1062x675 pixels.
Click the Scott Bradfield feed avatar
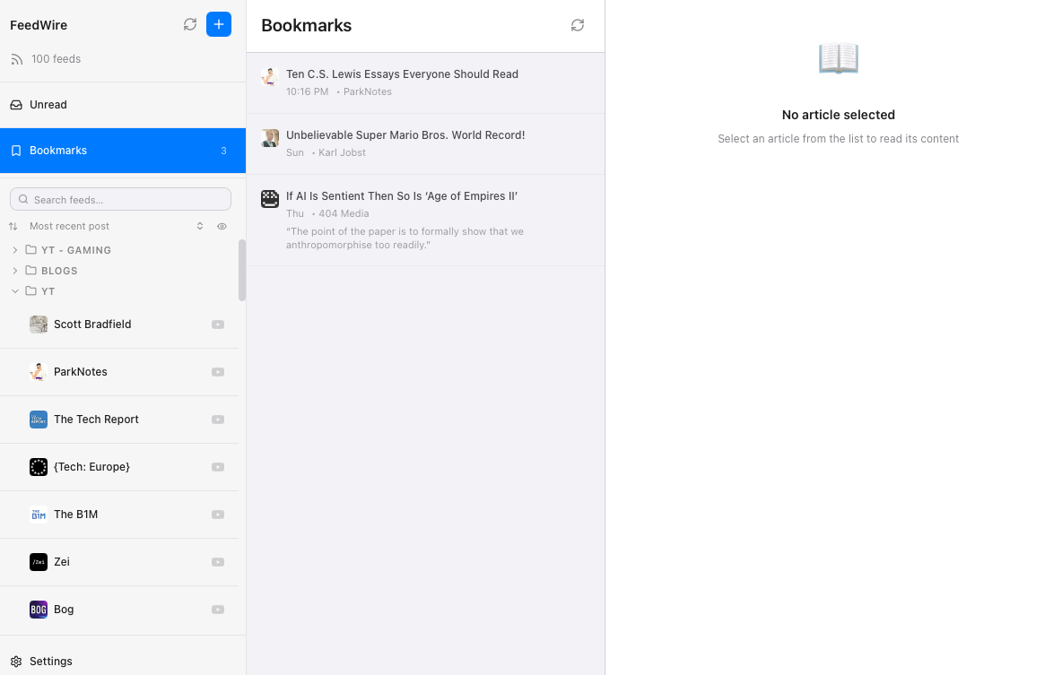click(x=39, y=325)
